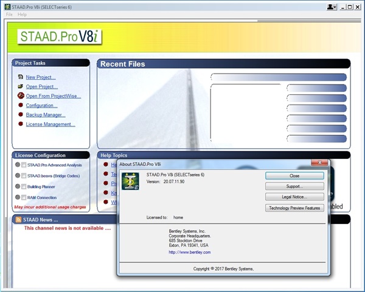365x292 pixels.
Task: Open the License Management link
Action: point(50,124)
